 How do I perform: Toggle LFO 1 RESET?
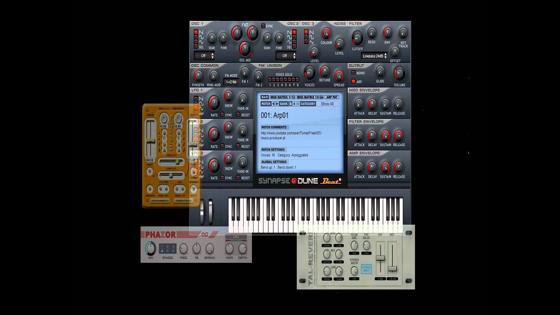pyautogui.click(x=238, y=115)
